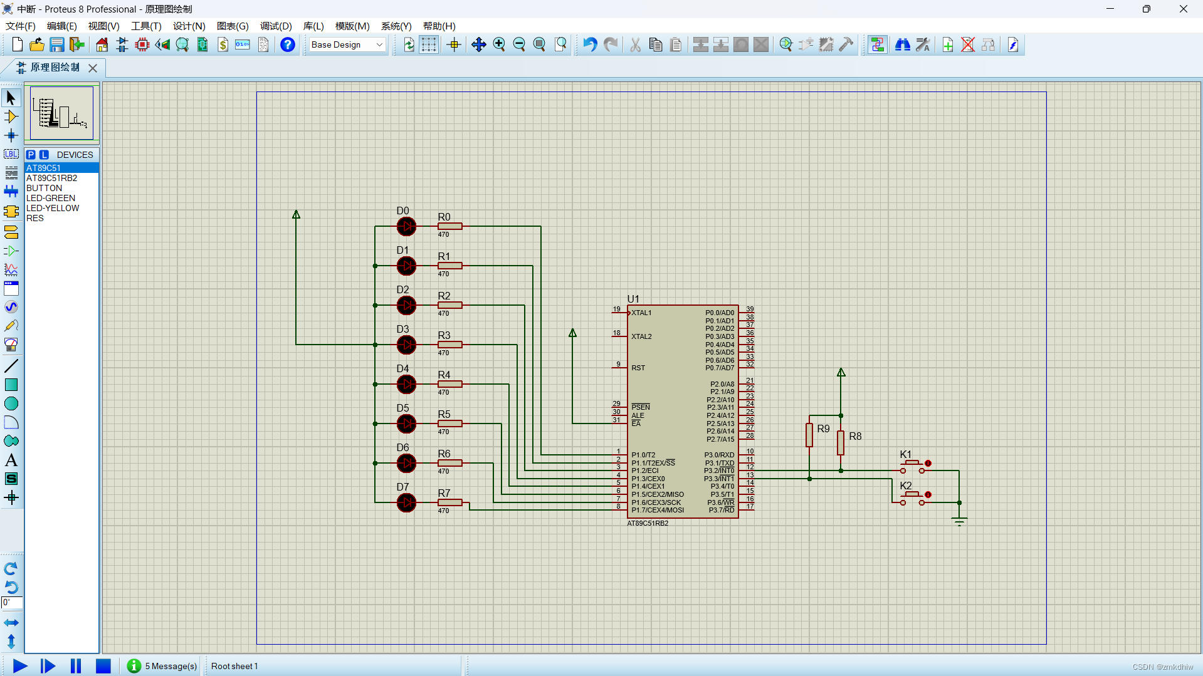The image size is (1203, 676).
Task: Undo the last action
Action: pyautogui.click(x=589, y=44)
